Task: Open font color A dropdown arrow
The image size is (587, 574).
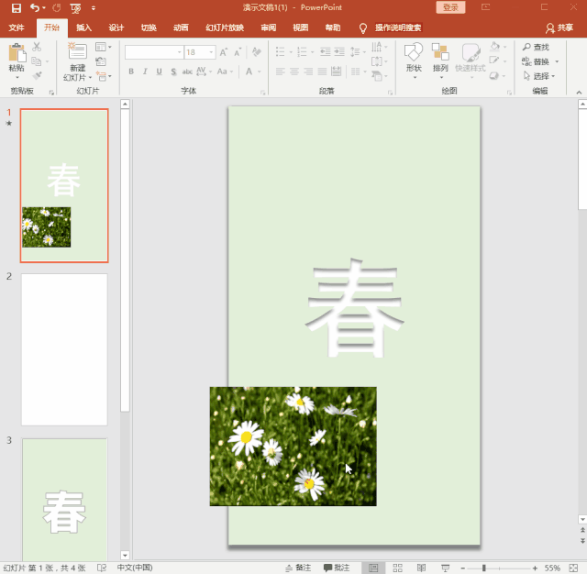Action: pos(259,72)
